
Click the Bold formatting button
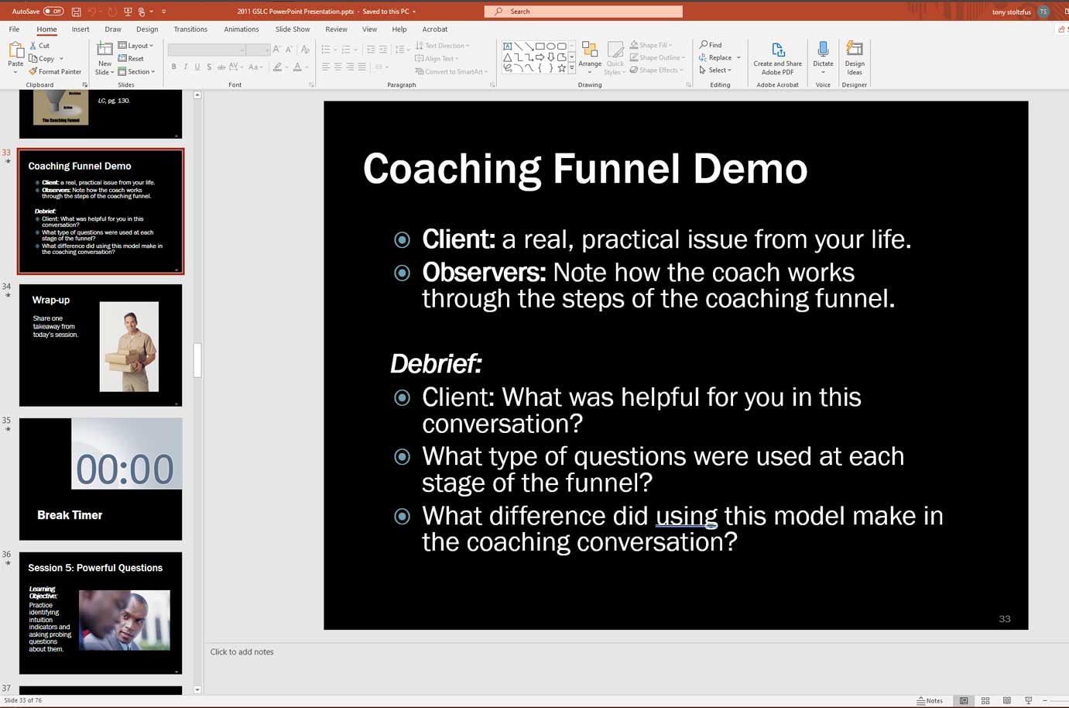173,67
